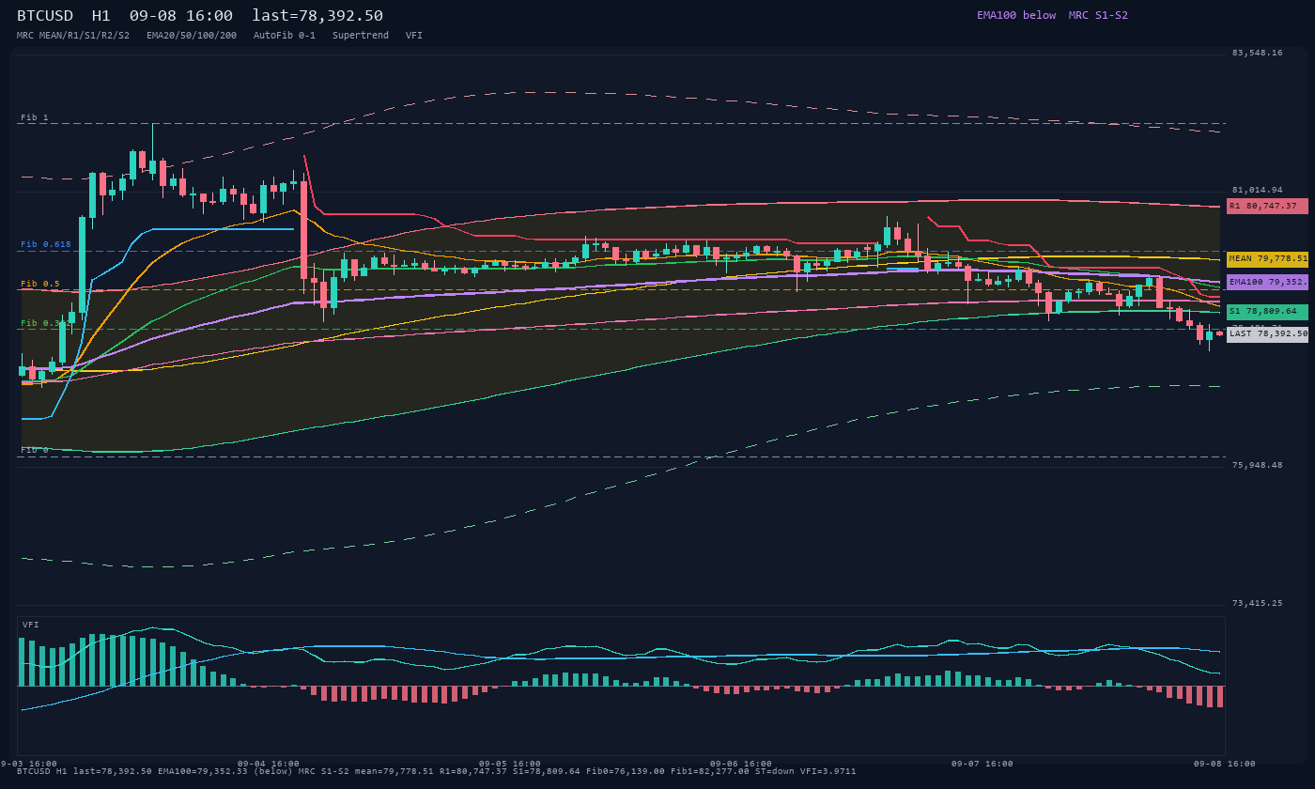Click the 'EMA100 below' status text at top right
The width and height of the screenshot is (1315, 789).
click(x=1016, y=15)
